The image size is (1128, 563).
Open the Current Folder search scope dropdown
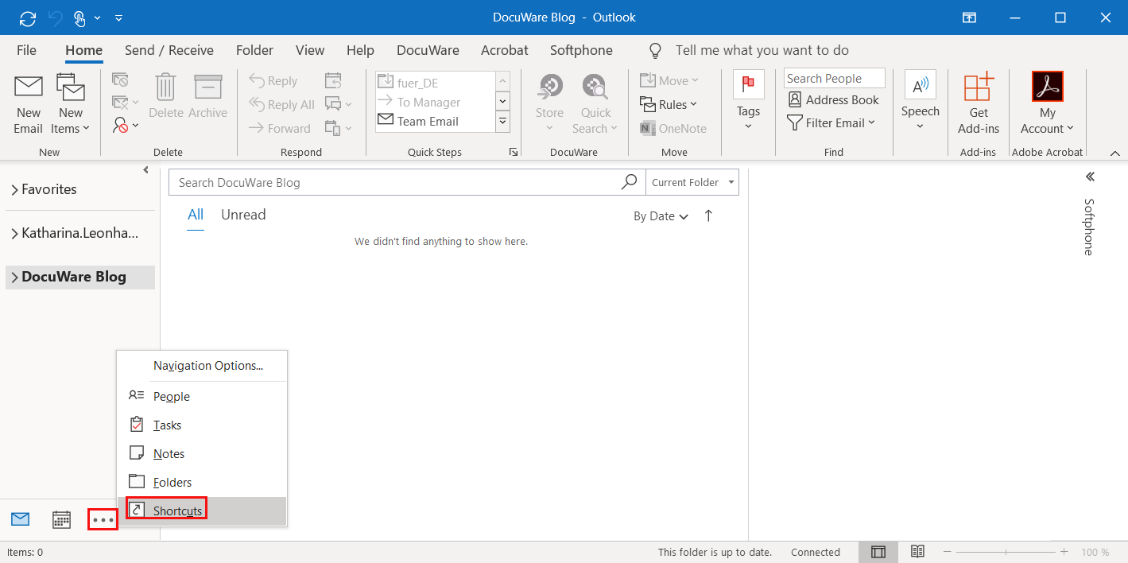point(692,182)
